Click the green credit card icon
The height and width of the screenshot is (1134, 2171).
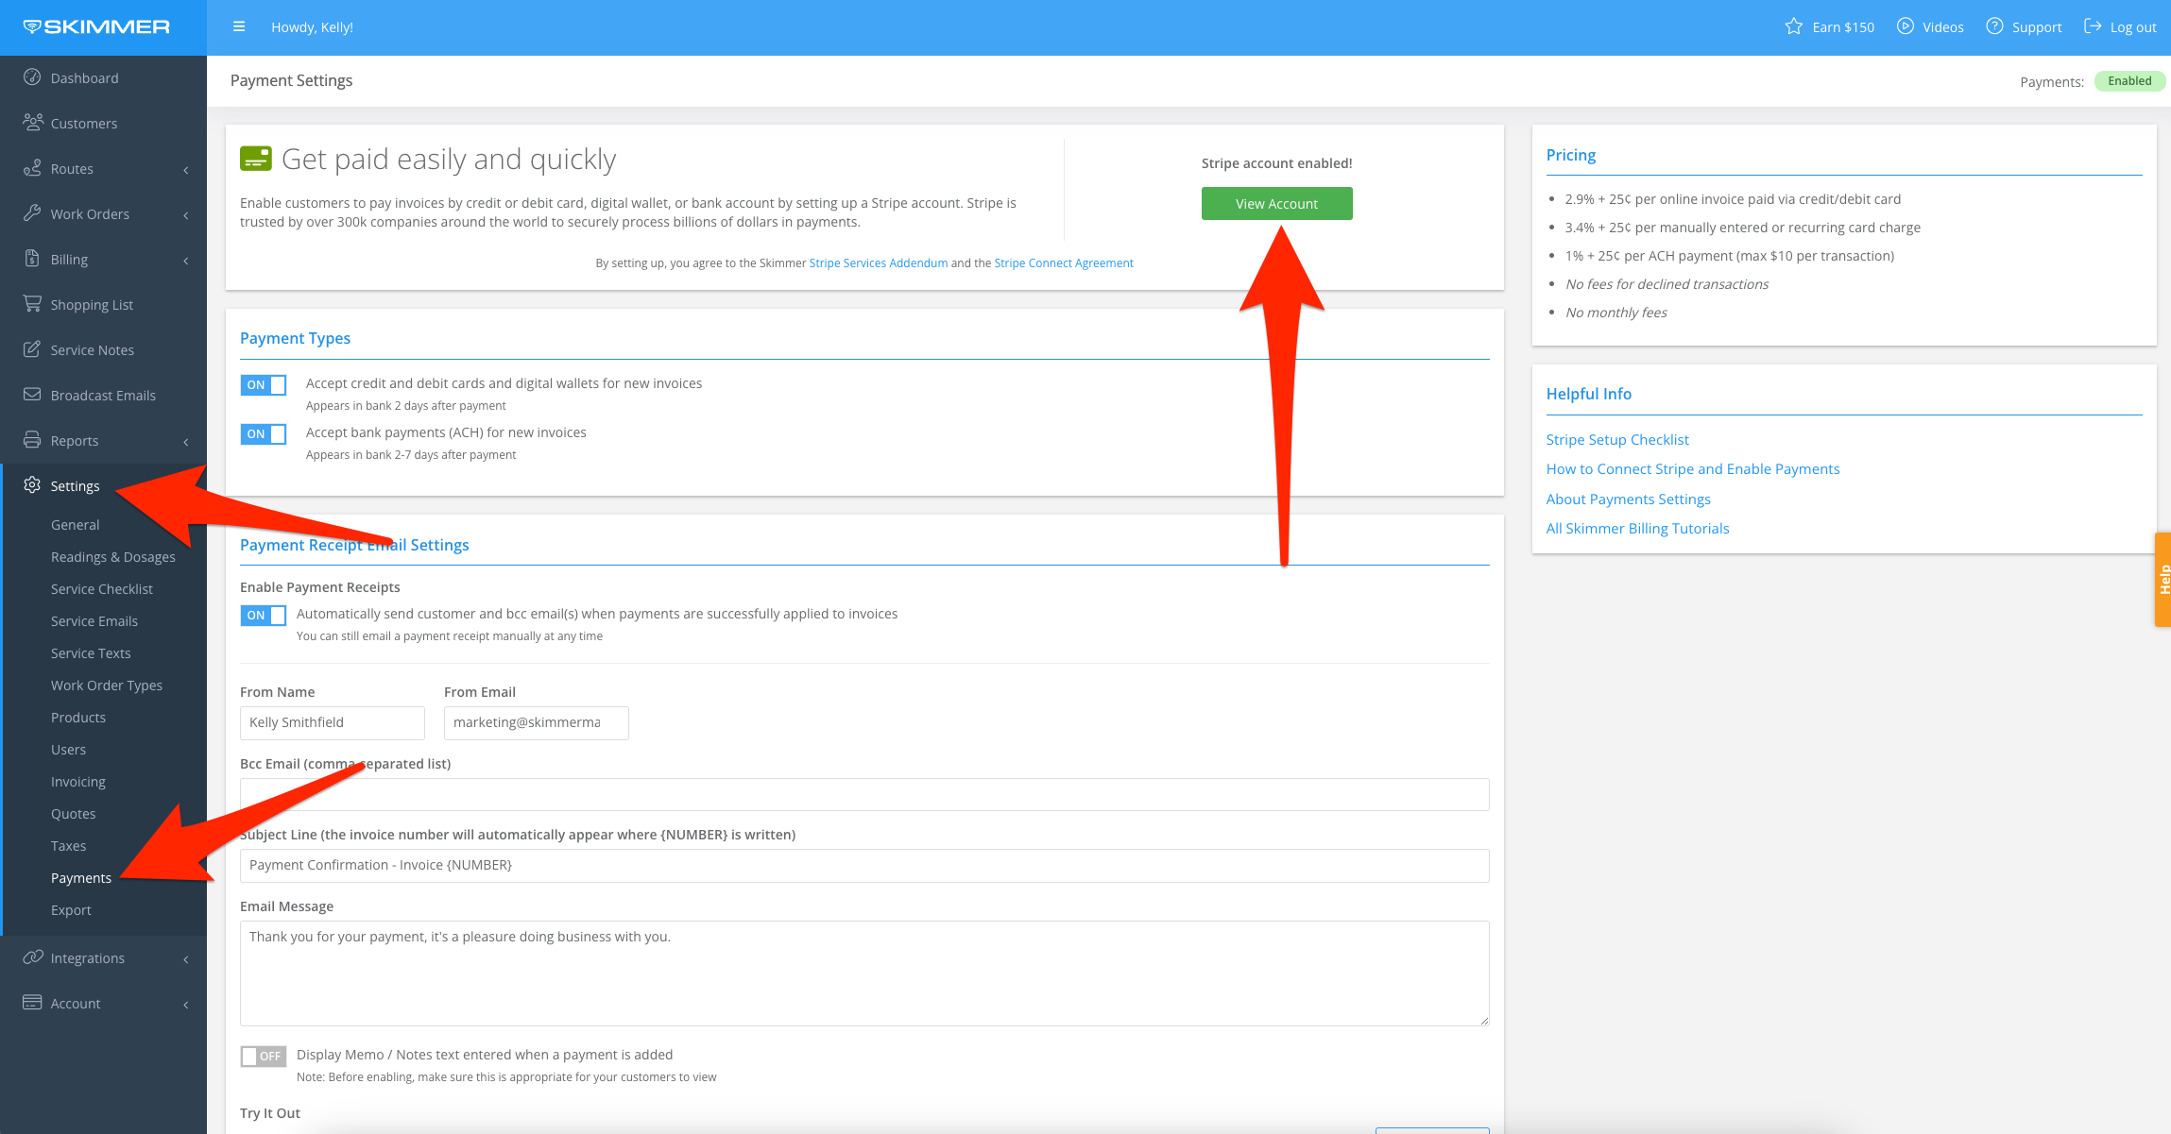pos(256,159)
